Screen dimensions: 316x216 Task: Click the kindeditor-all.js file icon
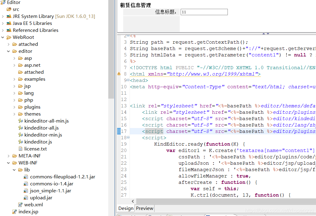tap(20, 128)
